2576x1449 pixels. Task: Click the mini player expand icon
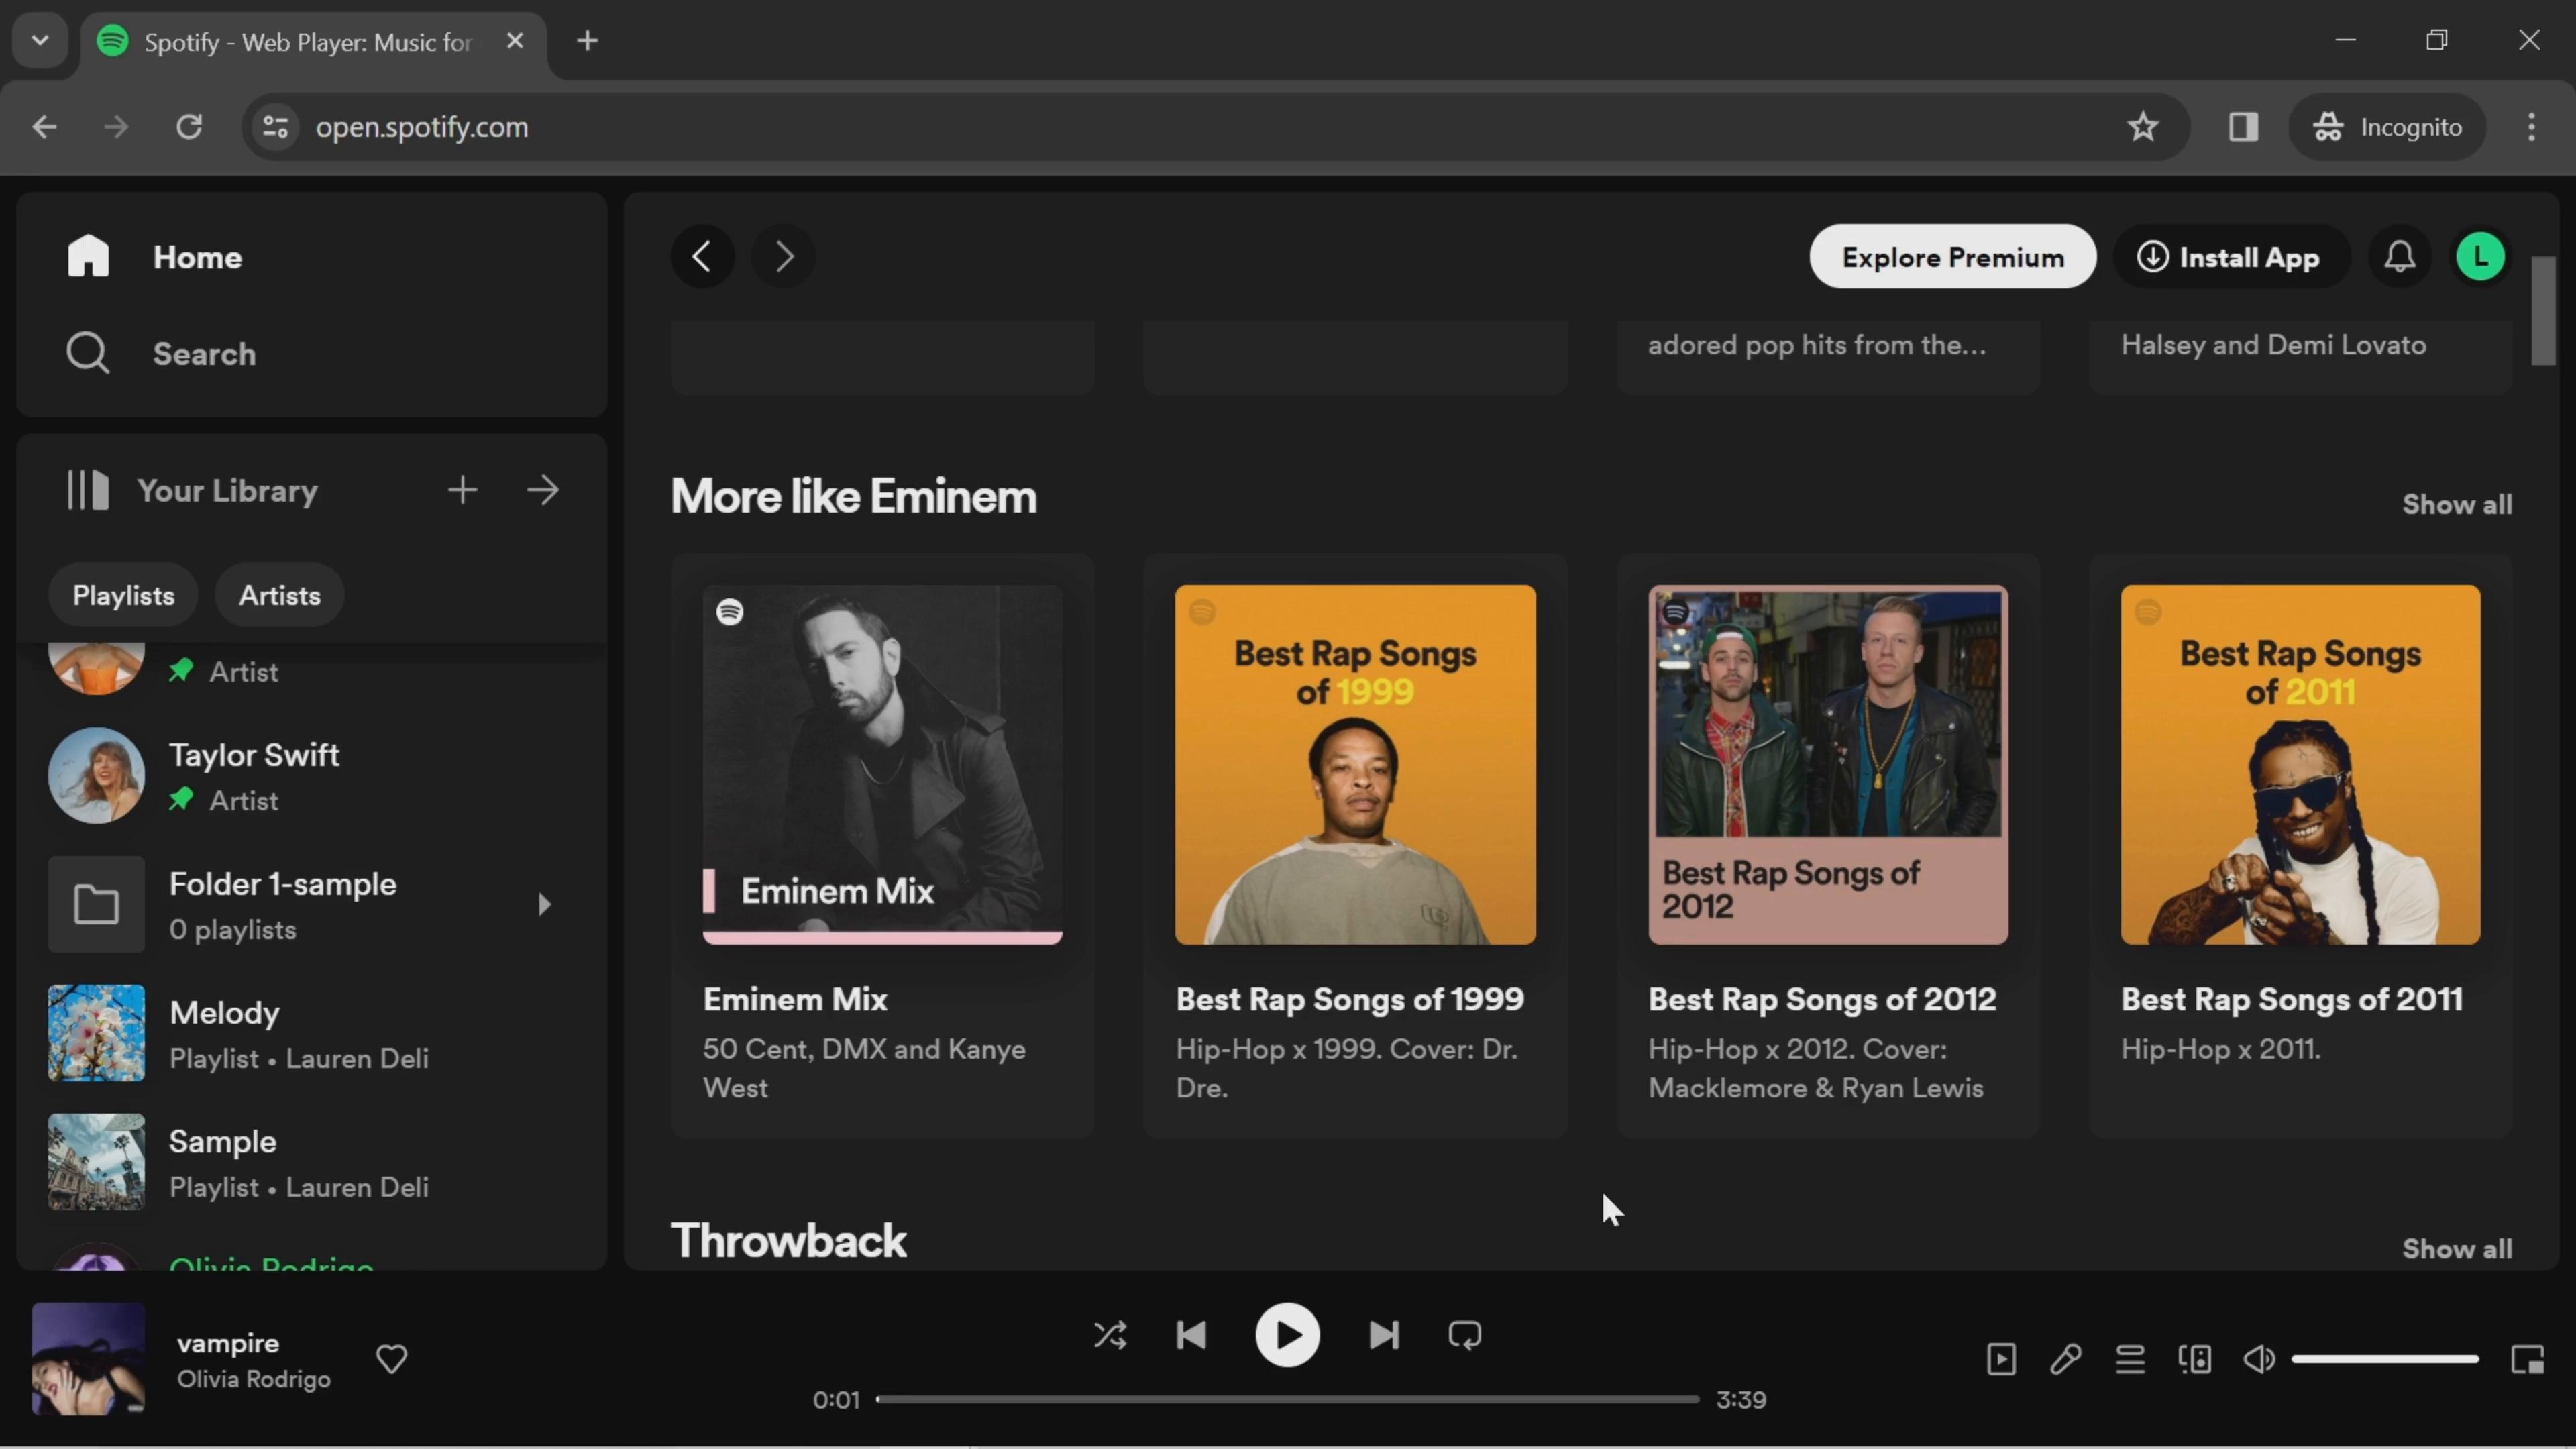coord(2525,1358)
